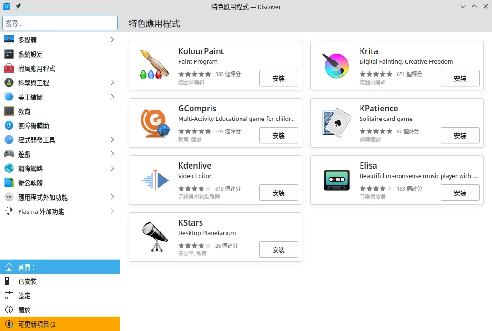Click the 818 個評分 text on Kdenlive
This screenshot has width=492, height=331.
[228, 188]
